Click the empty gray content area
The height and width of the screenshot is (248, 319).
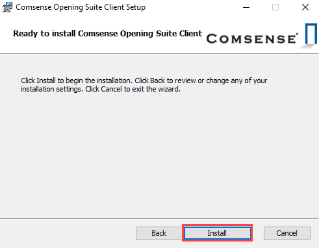159,151
